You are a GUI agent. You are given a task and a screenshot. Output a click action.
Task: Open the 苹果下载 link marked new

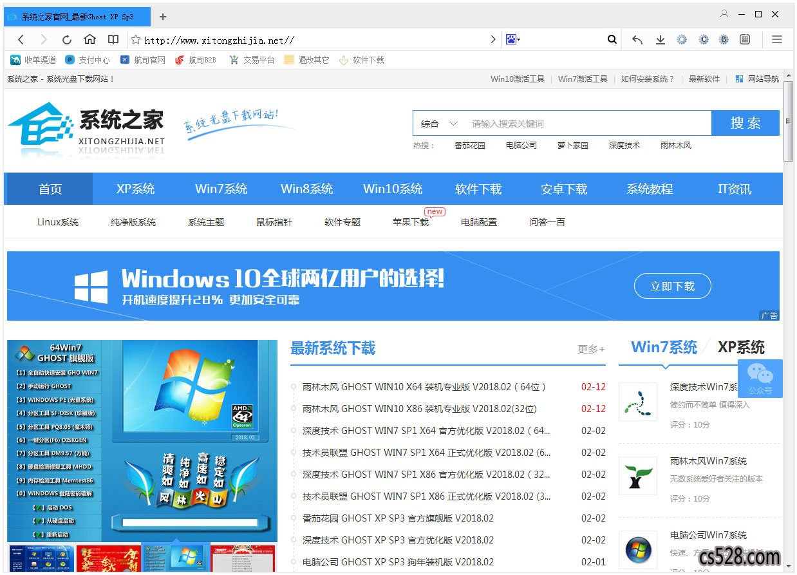pyautogui.click(x=411, y=222)
